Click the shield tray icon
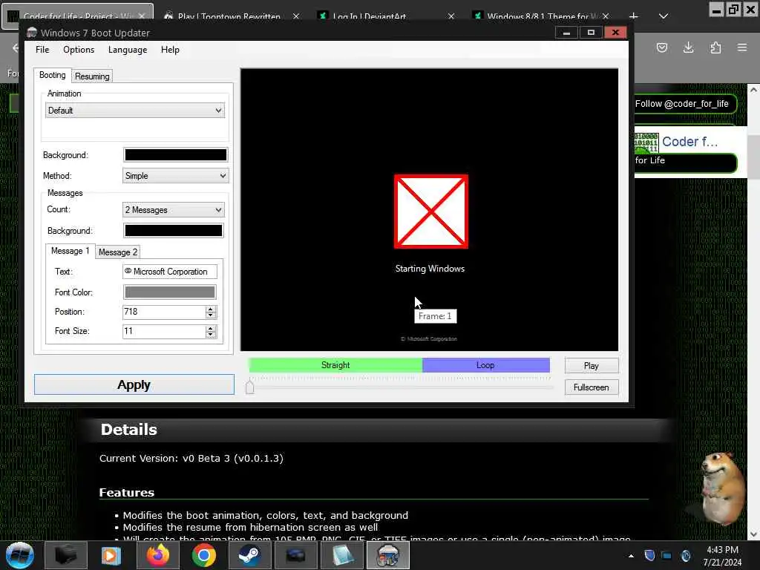 [649, 555]
